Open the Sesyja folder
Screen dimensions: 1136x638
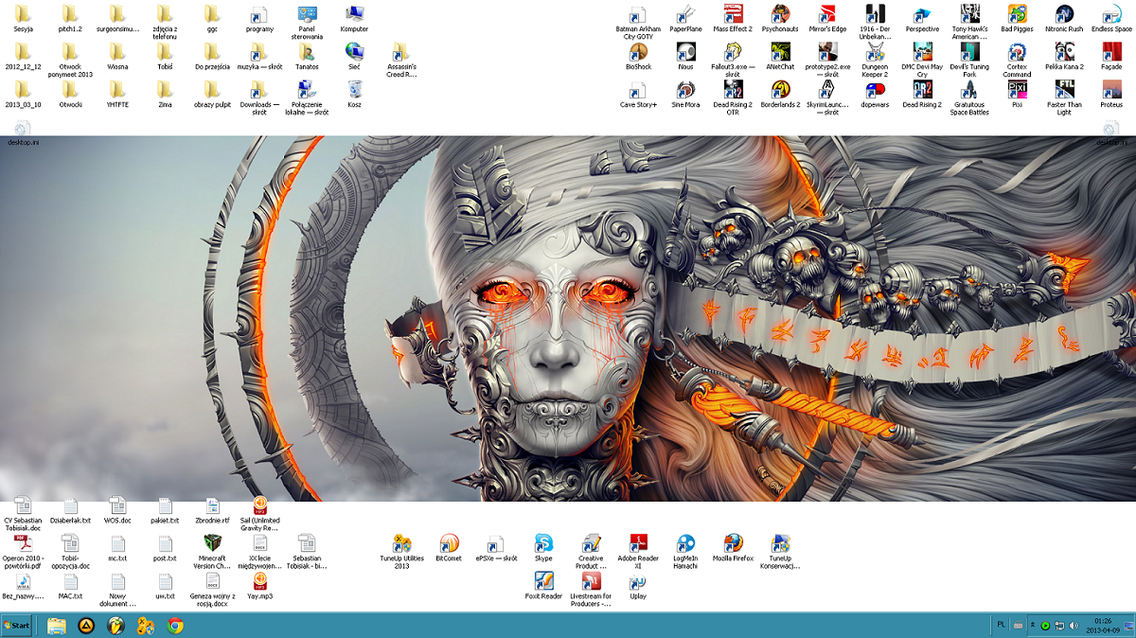23,14
